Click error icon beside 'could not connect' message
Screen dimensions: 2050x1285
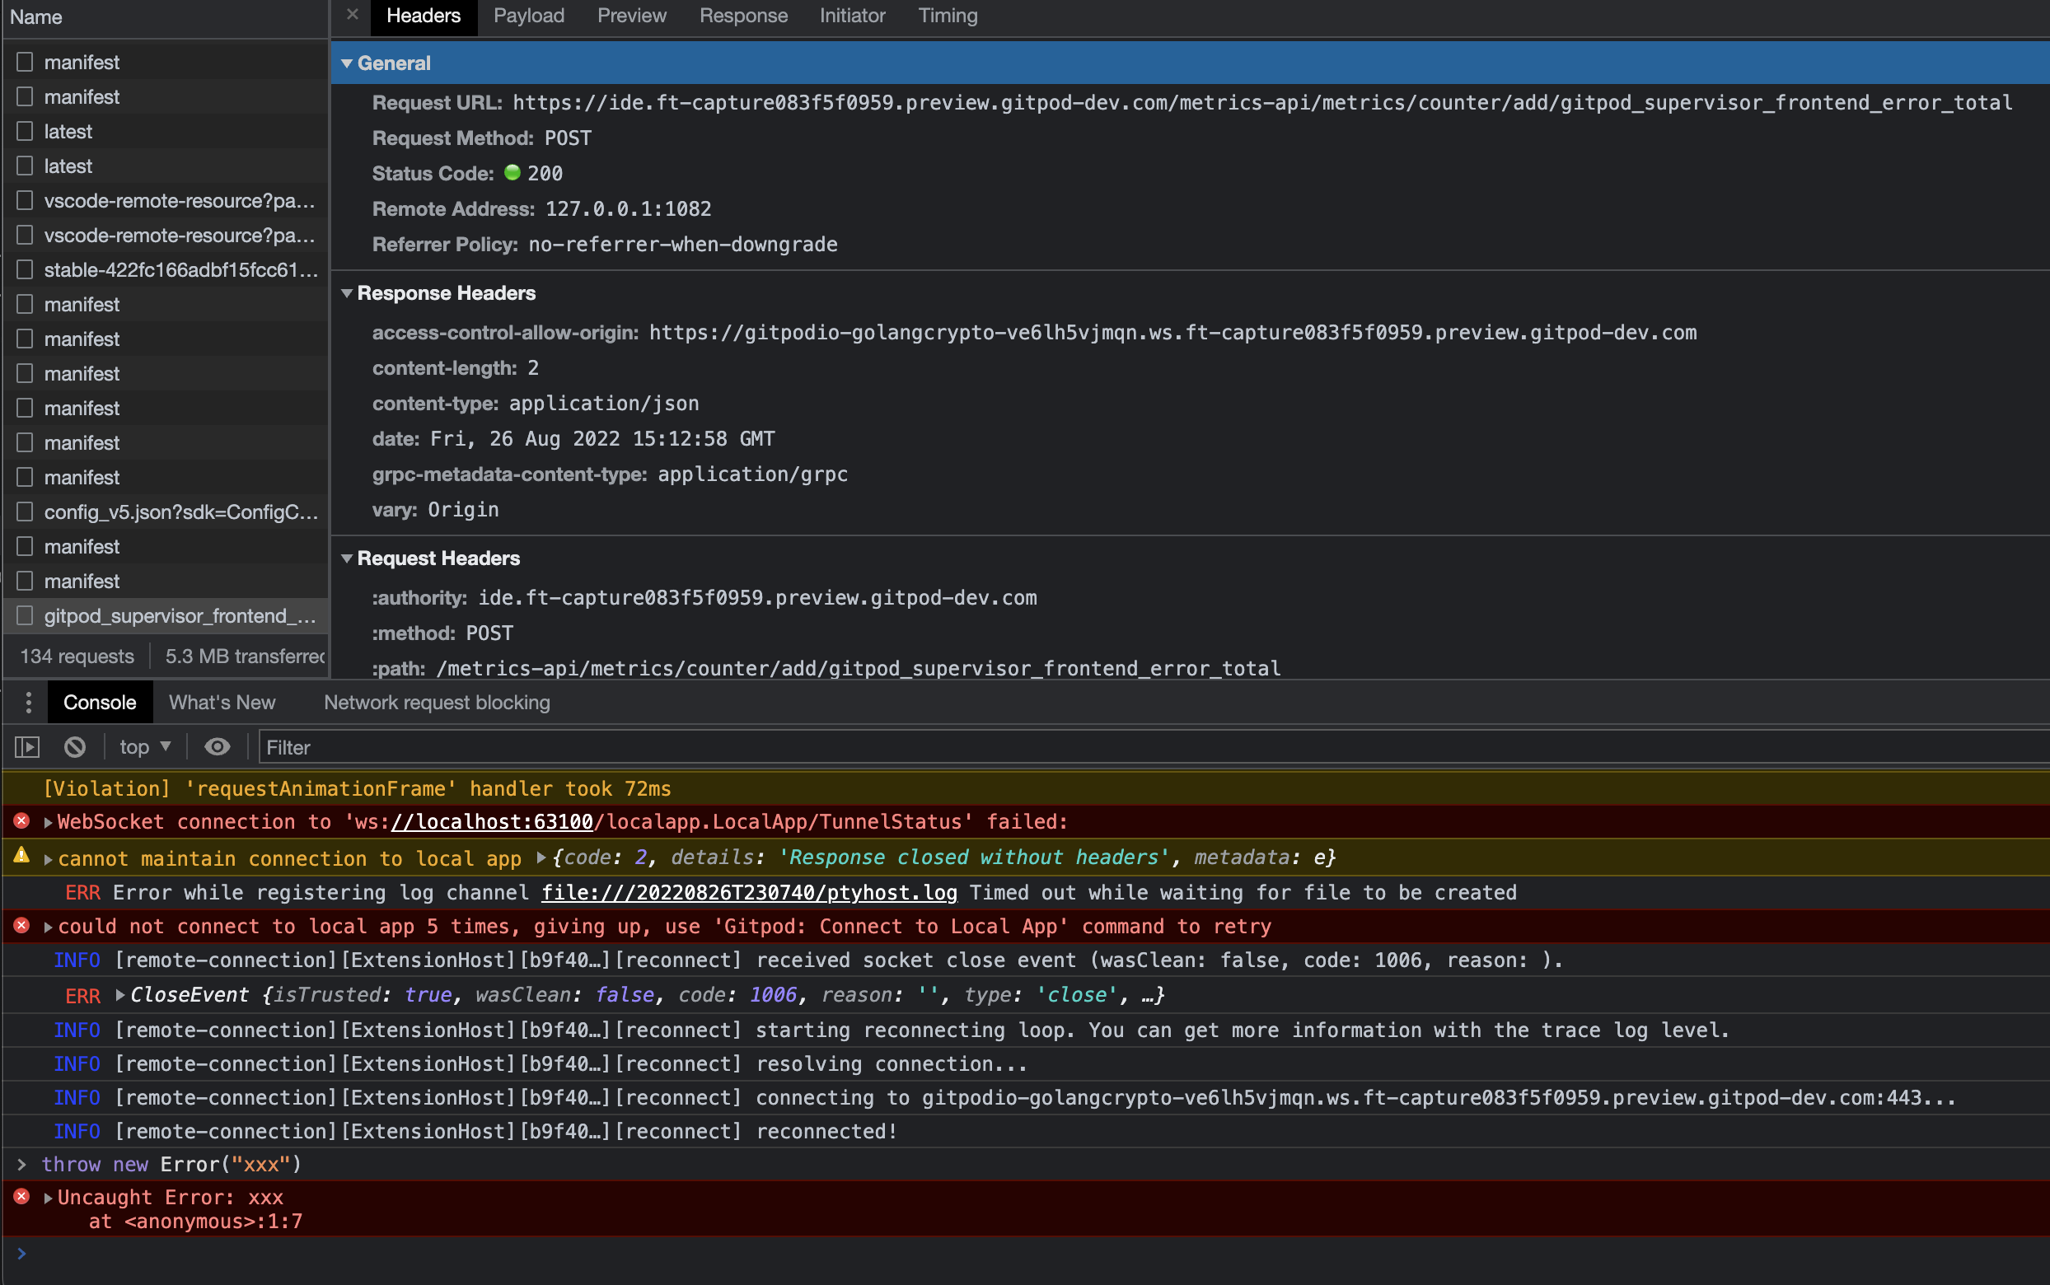(22, 926)
